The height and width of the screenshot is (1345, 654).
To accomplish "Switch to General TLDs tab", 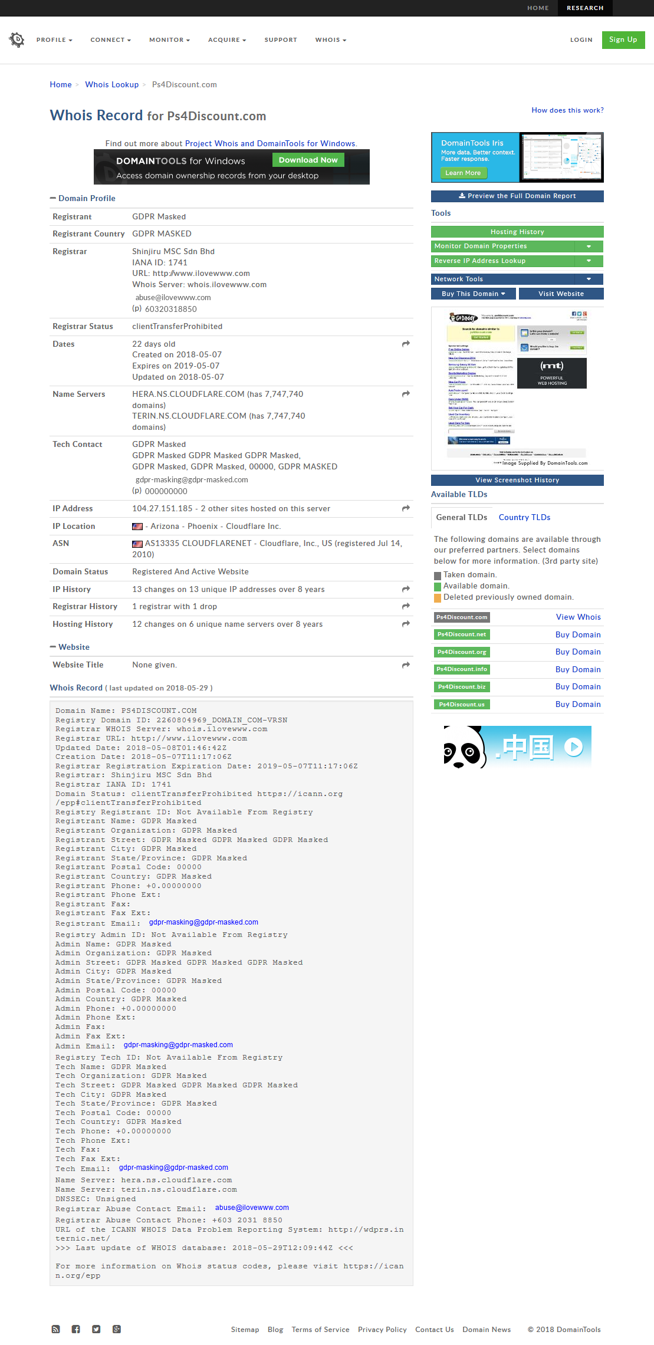I will tap(462, 517).
